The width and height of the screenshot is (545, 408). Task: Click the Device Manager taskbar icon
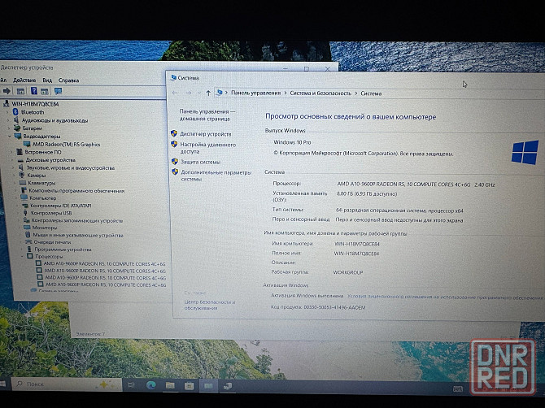[228, 386]
